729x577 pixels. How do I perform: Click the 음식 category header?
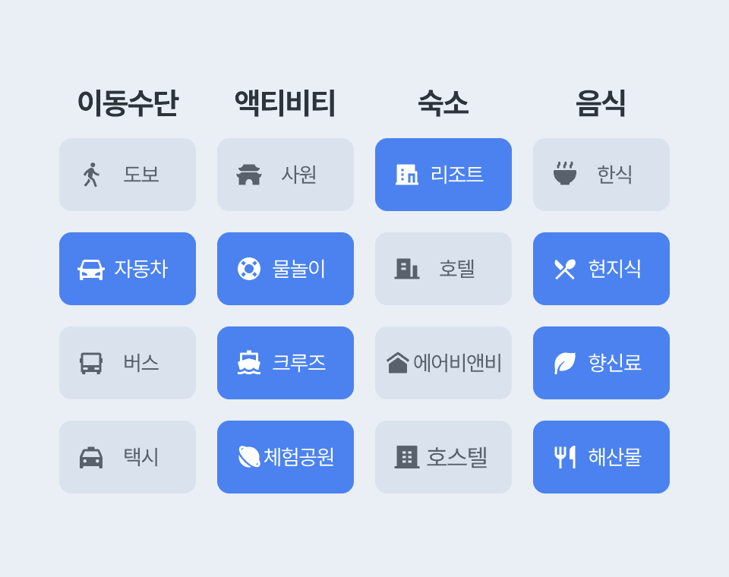pyautogui.click(x=601, y=102)
